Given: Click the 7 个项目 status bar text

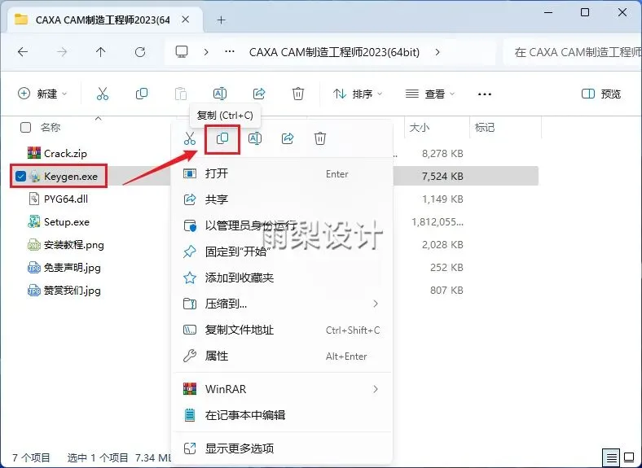Looking at the screenshot, I should pyautogui.click(x=31, y=457).
